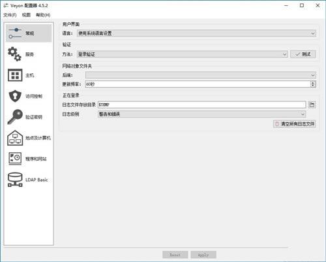Expand the 方法 authentication method dropdown
This screenshot has height=262, width=326.
click(183, 54)
